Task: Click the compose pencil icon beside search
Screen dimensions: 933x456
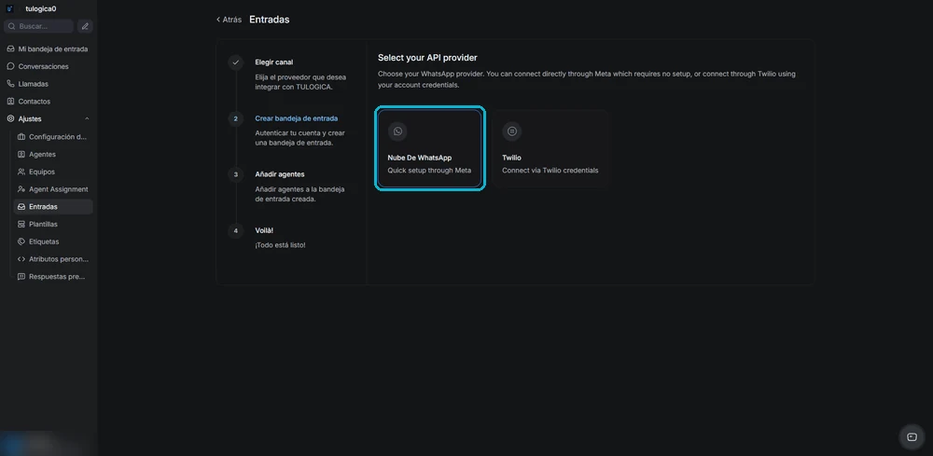Action: click(85, 26)
